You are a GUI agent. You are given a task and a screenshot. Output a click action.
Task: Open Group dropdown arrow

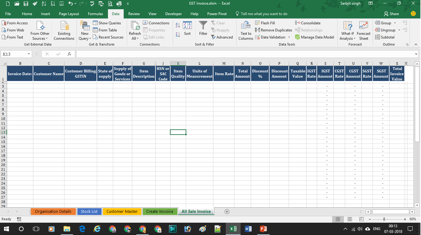click(395, 23)
